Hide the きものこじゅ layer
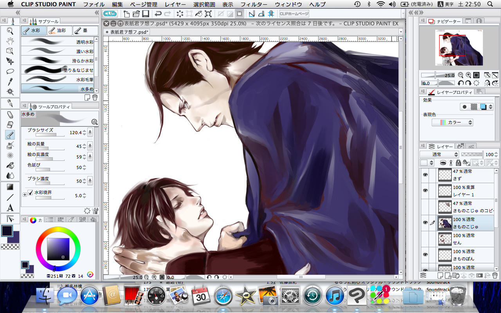501x313 pixels. pyautogui.click(x=425, y=223)
